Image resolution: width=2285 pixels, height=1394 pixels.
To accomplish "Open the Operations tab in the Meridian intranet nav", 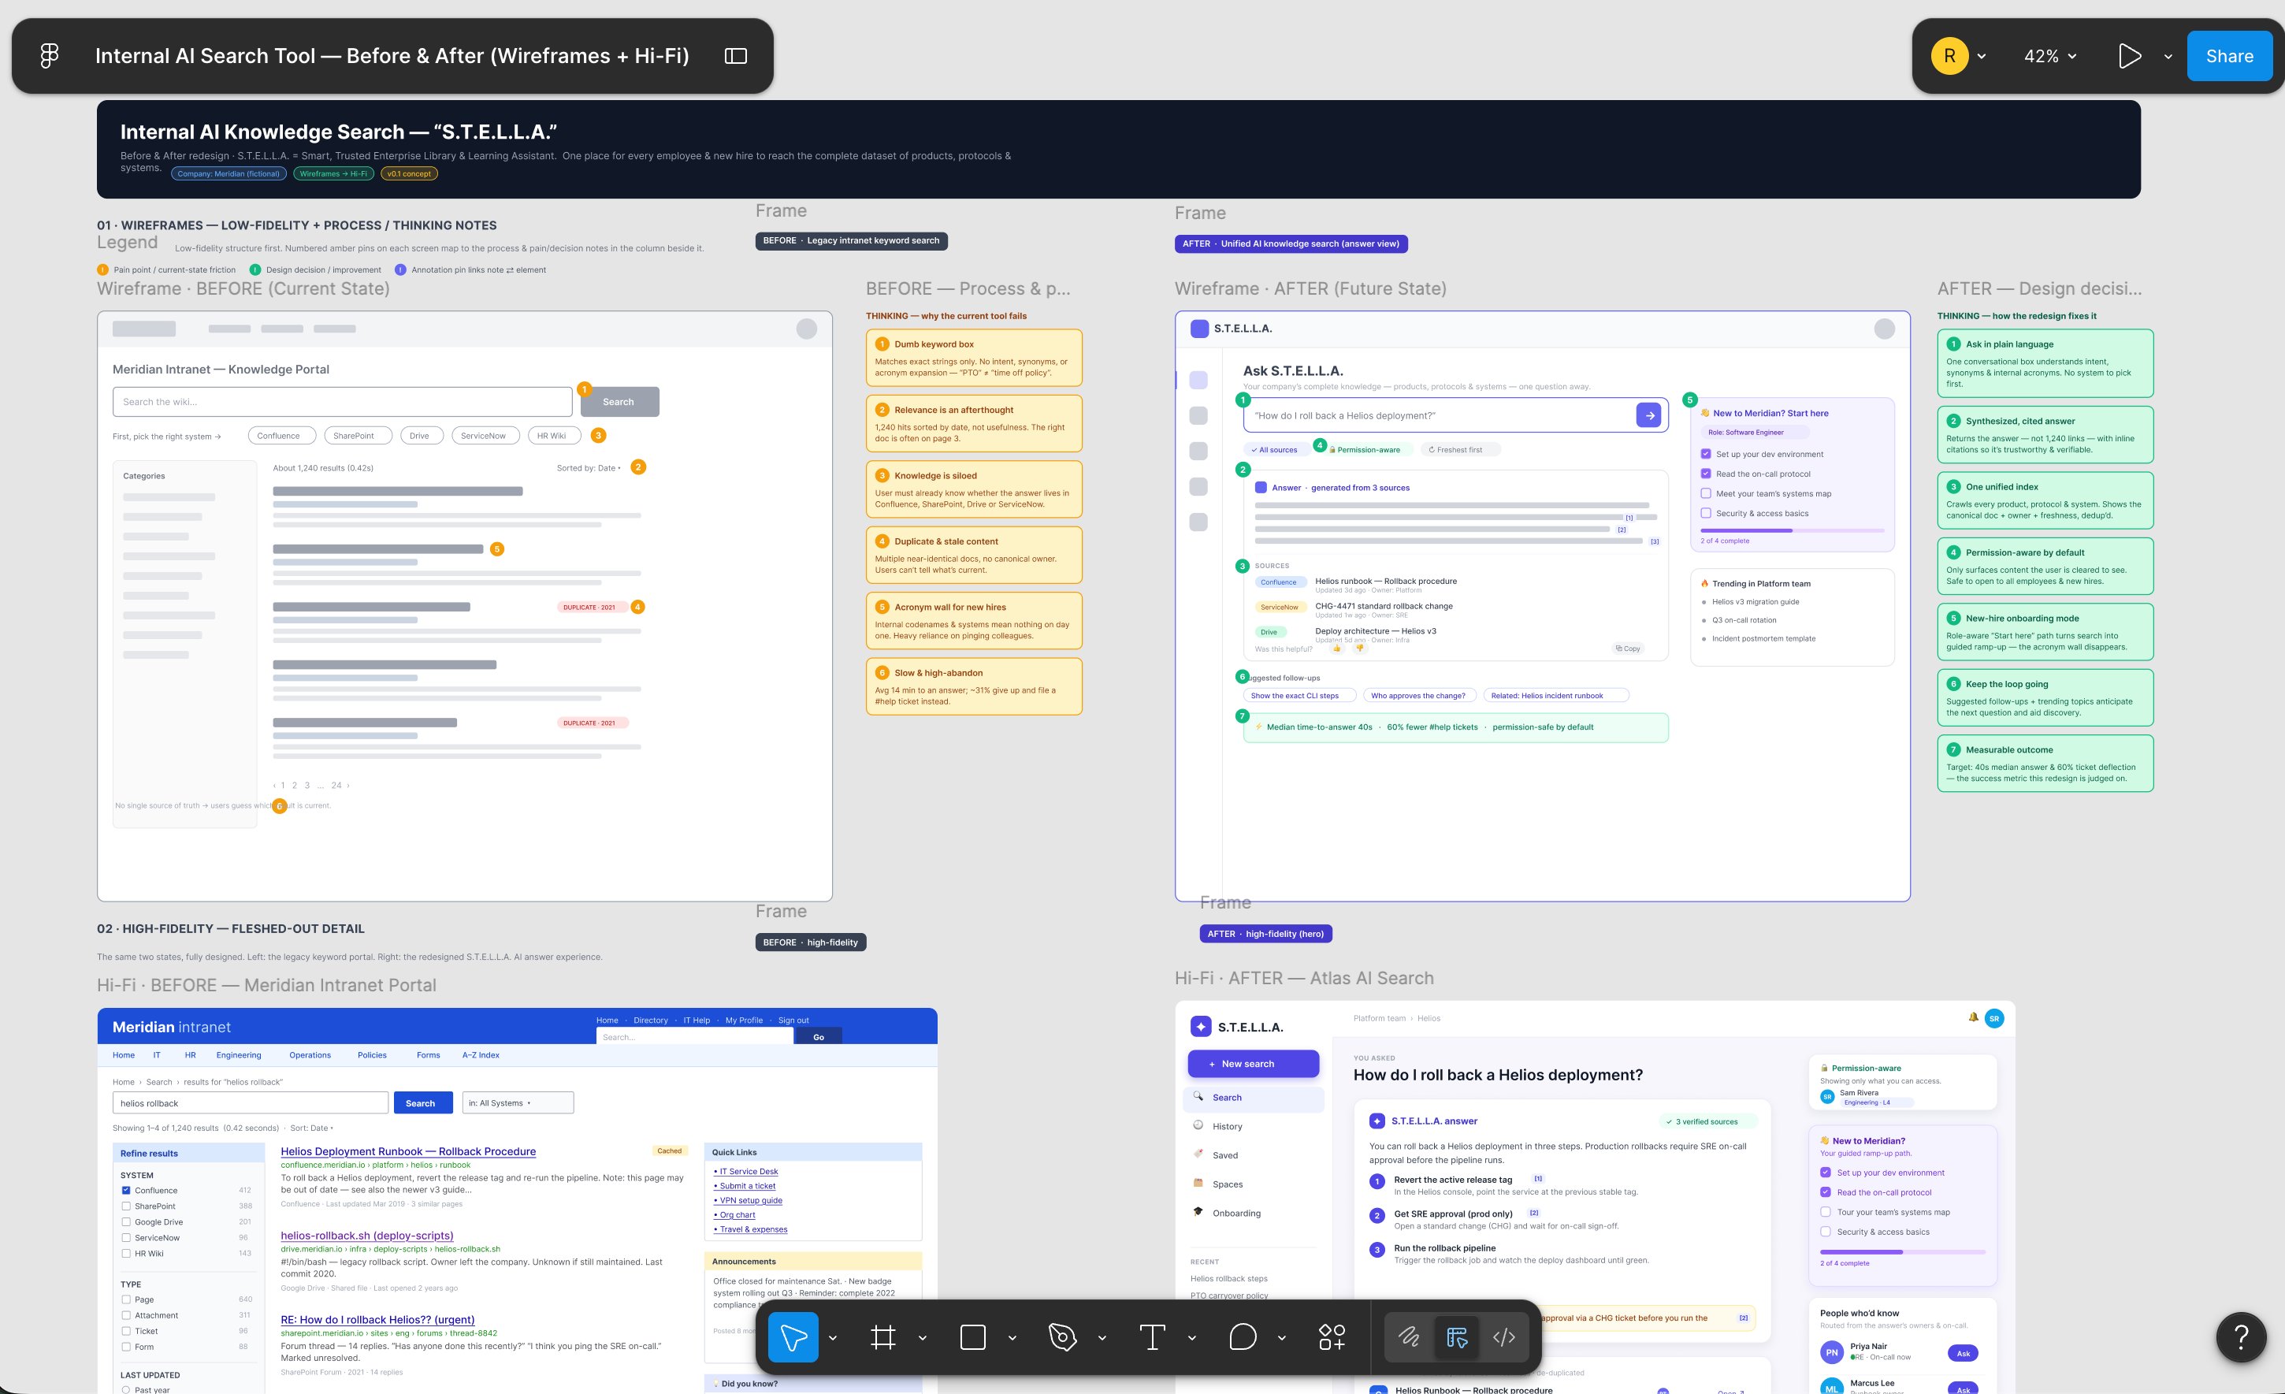I will click(x=310, y=1054).
